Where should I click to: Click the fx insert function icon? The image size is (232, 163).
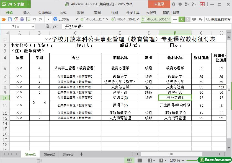[x=55, y=27]
